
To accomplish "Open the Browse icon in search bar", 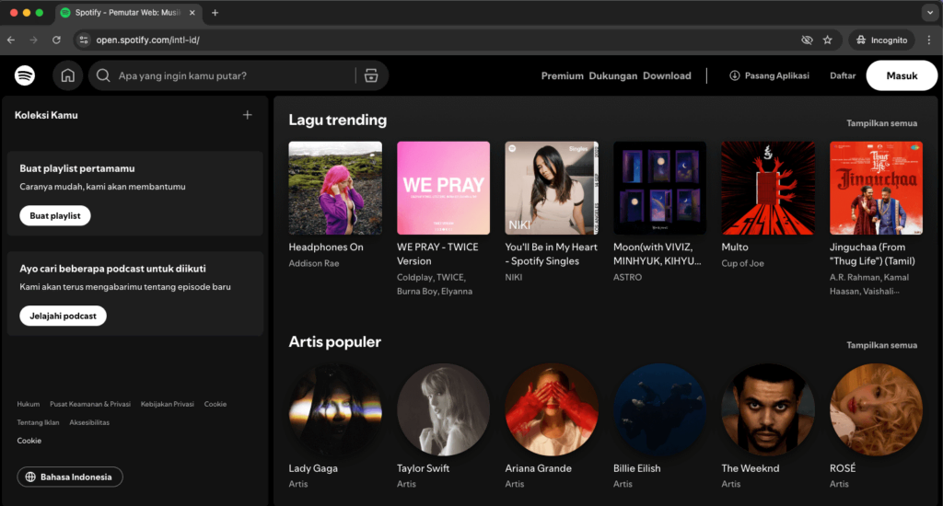I will pos(371,75).
